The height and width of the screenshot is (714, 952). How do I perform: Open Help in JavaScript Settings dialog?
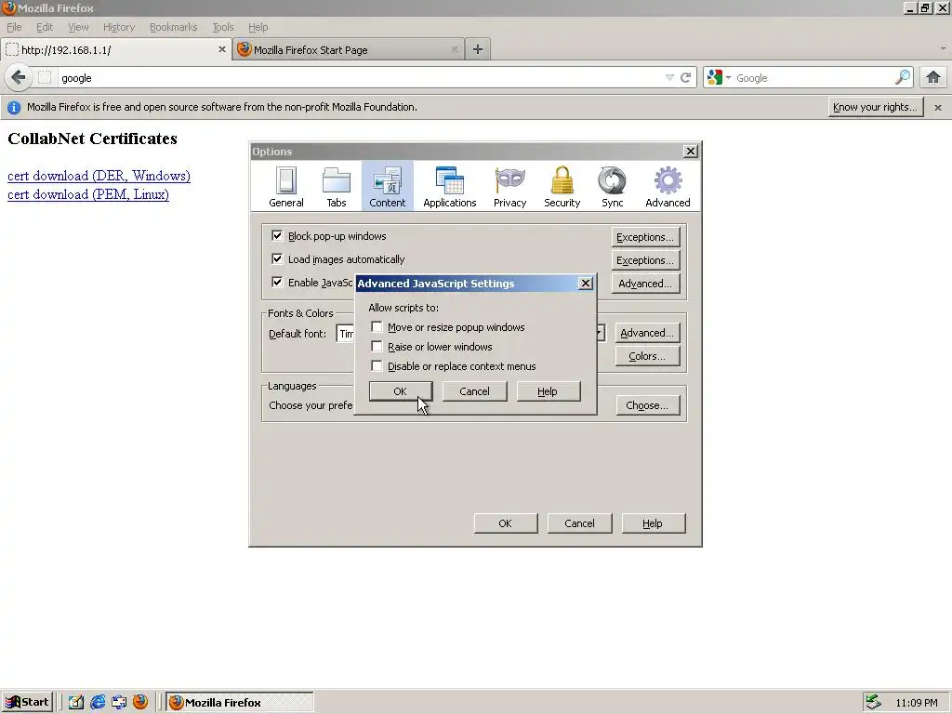(x=549, y=391)
